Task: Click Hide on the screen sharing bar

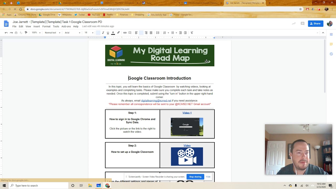Action: click(208, 177)
